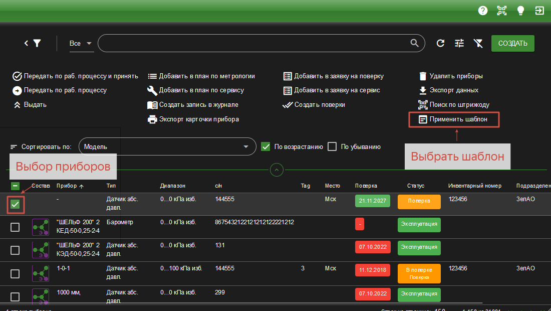Image resolution: width=551 pixels, height=311 pixels.
Task: Collapse filter panel with the back chevron
Action: tap(26, 43)
